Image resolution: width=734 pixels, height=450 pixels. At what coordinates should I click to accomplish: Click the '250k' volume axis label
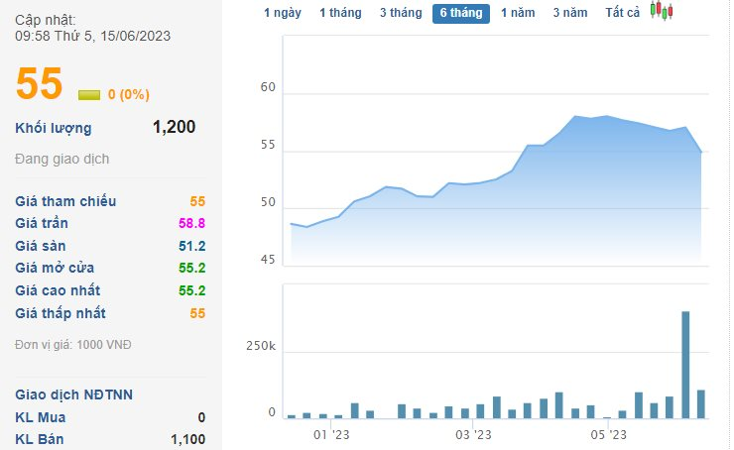click(261, 346)
